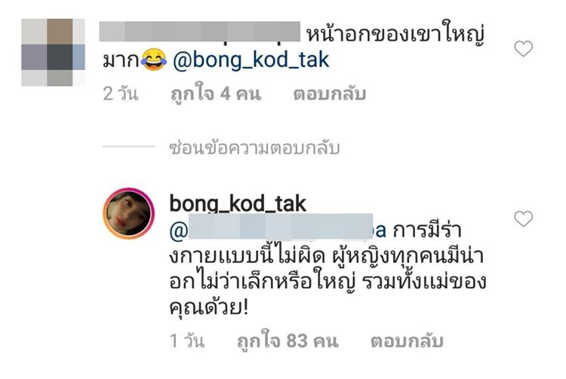The width and height of the screenshot is (566, 379).
Task: Click the 1 วัน timestamp on the reply
Action: [x=187, y=341]
